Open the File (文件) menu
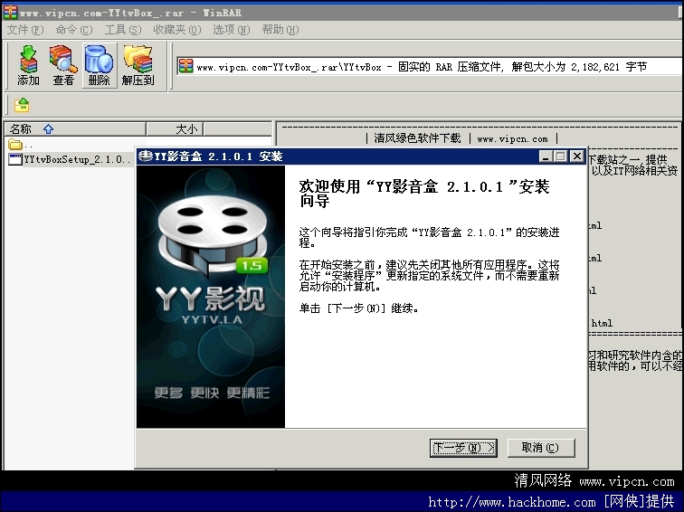Viewport: 684px width, 512px height. (x=24, y=30)
